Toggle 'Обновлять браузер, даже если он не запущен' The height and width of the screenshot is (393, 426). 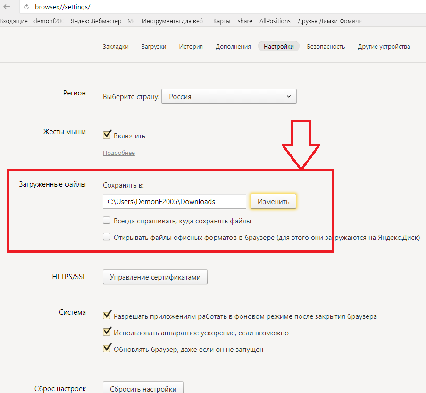pos(107,350)
